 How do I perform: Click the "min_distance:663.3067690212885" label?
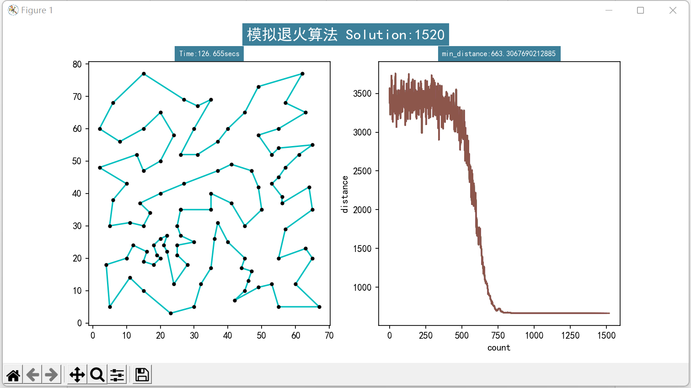(498, 53)
